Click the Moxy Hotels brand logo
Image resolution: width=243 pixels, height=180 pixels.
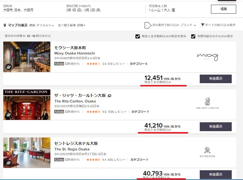207,57
